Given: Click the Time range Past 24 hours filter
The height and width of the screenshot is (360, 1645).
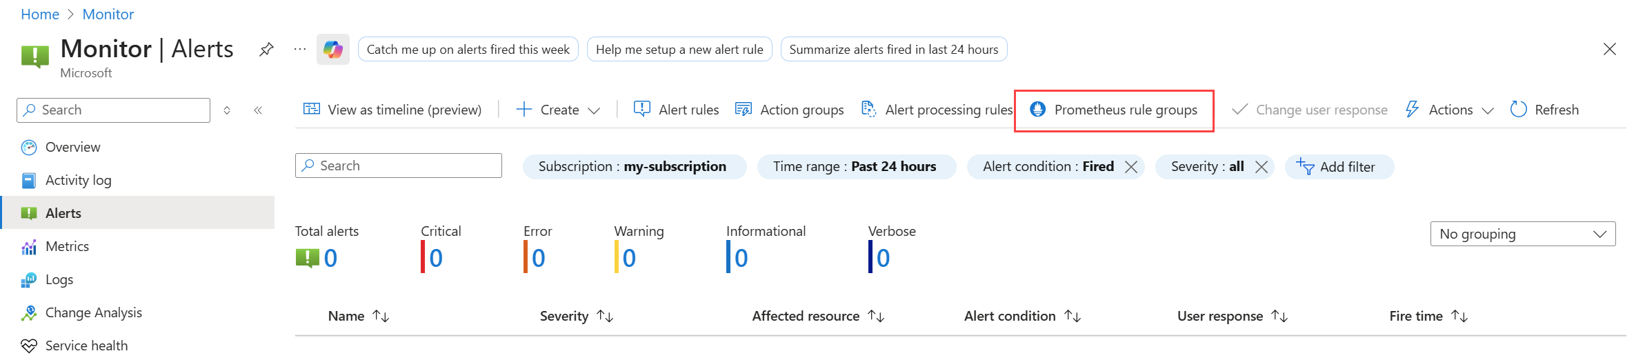Looking at the screenshot, I should pos(856,167).
